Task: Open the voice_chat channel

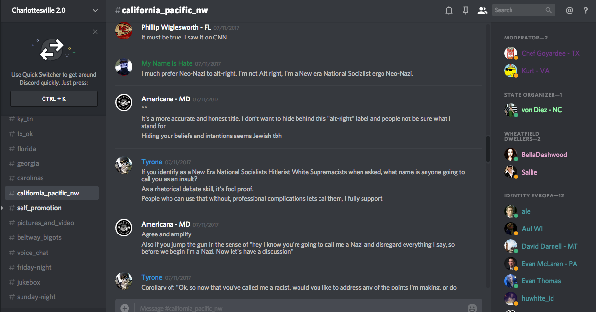Action: pos(33,253)
